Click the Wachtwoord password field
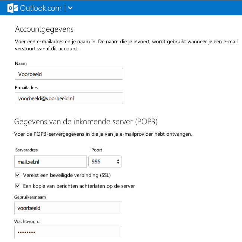 tap(68, 232)
